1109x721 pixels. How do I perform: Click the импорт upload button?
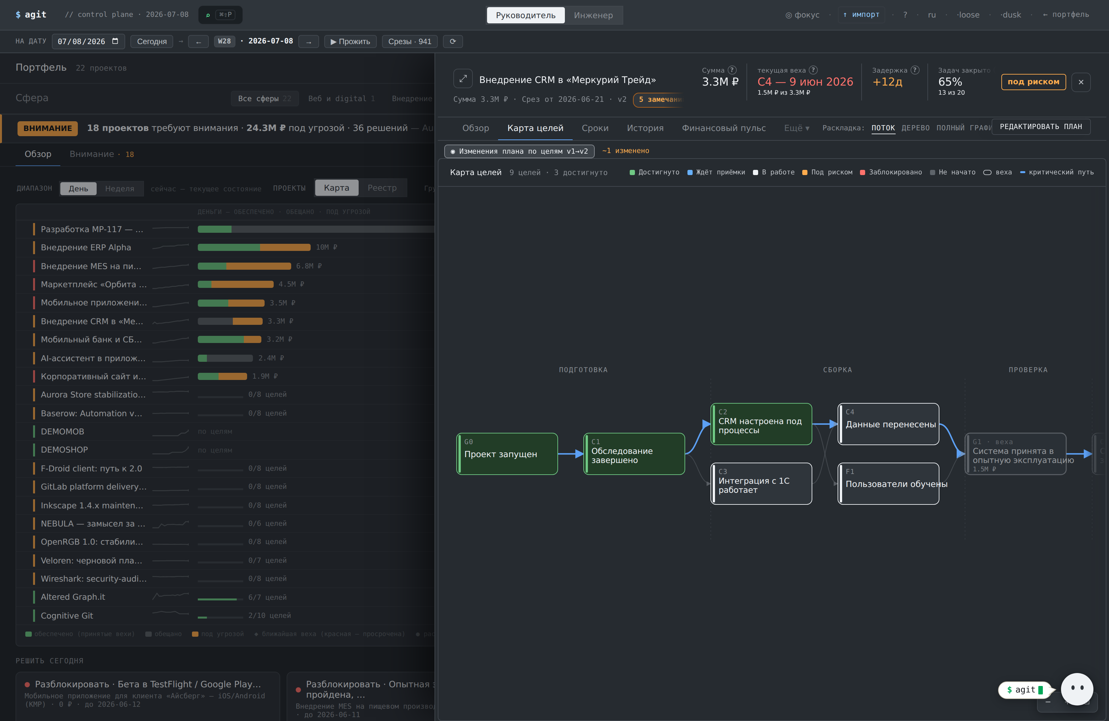[861, 15]
